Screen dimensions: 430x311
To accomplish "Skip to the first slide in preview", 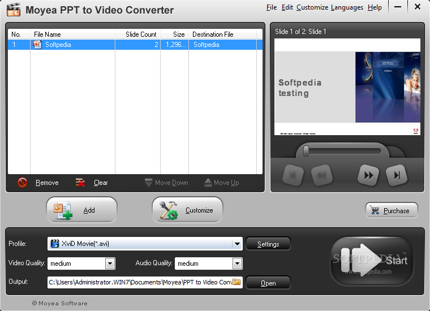I will 293,175.
